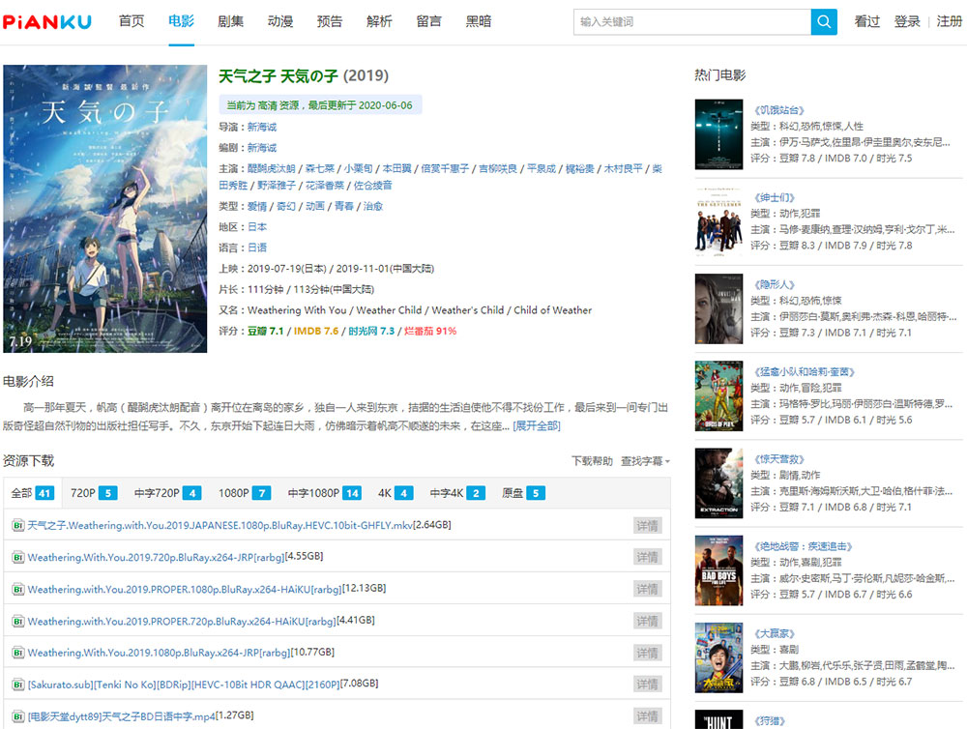
Task: Open 剧集 navigation item
Action: [x=231, y=21]
